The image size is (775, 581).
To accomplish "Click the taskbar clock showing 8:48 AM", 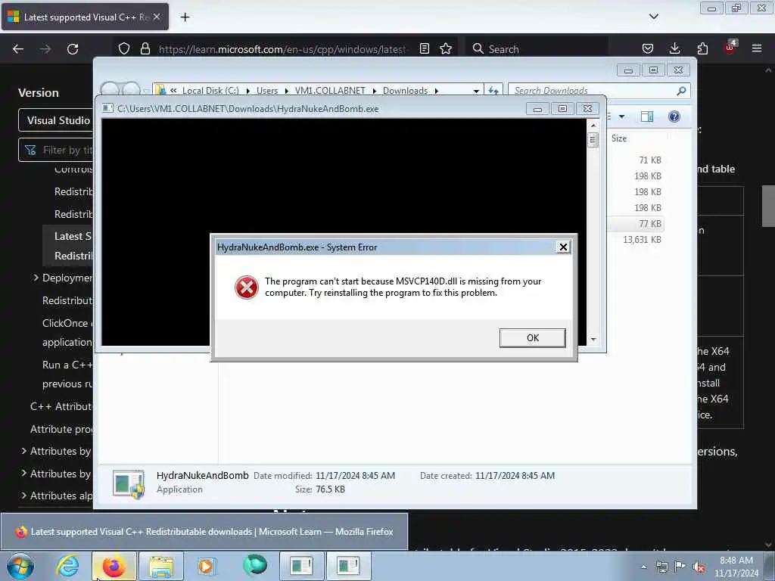I will click(x=736, y=567).
